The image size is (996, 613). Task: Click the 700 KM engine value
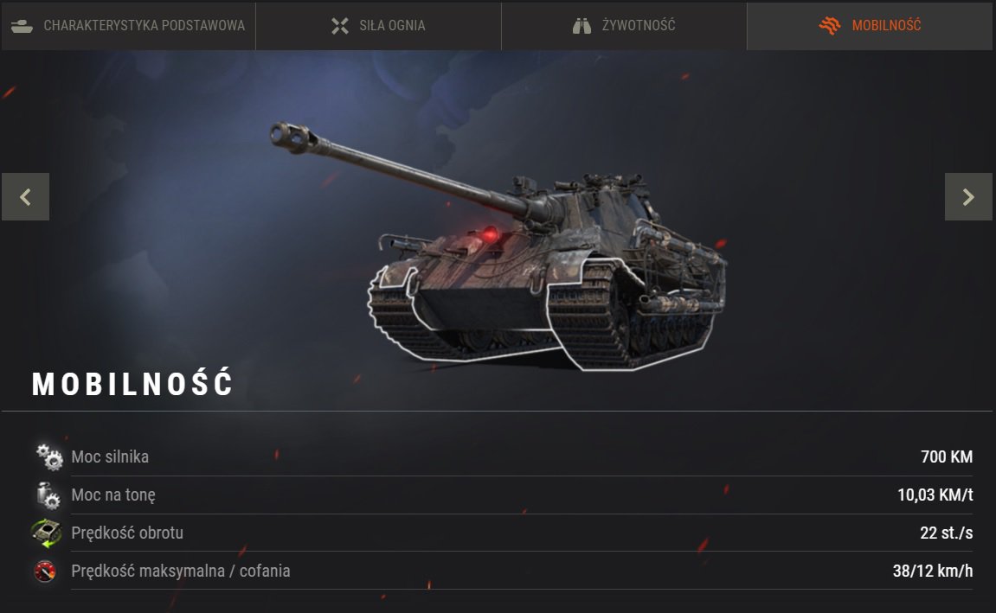coord(947,457)
